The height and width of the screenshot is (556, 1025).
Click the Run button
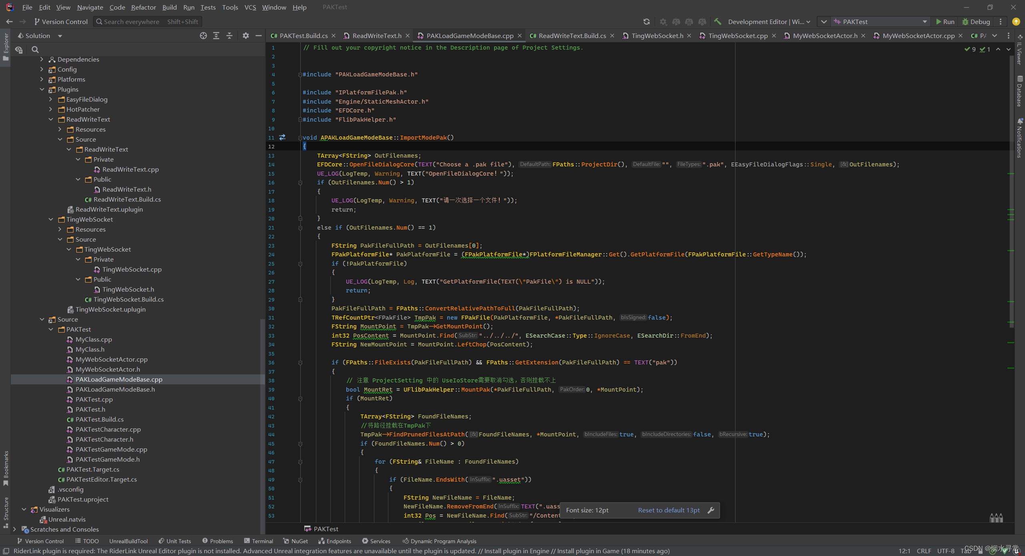click(x=945, y=22)
